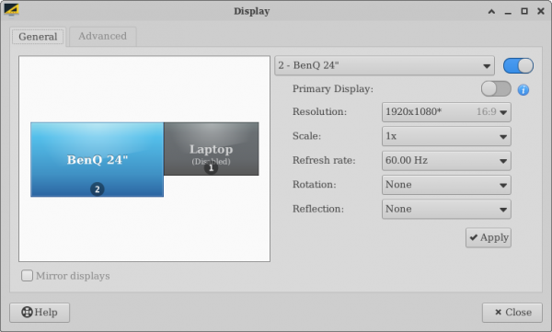Viewport: 552px width, 332px height.
Task: Click the Apply button
Action: point(489,237)
